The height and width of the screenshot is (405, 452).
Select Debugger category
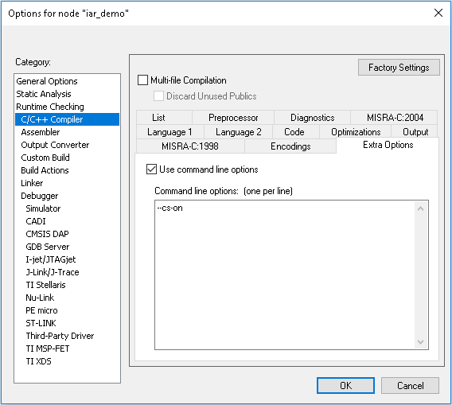(67, 196)
